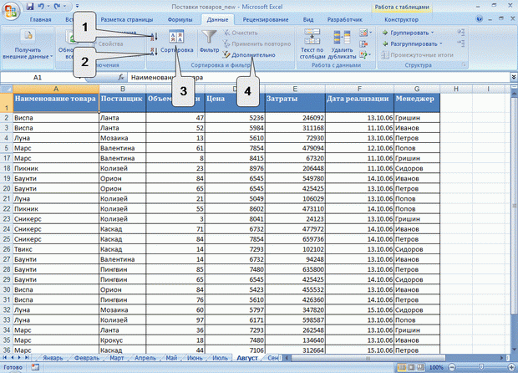The height and width of the screenshot is (373, 518).
Task: Click the Sort A to Z ascending icon
Action: (x=154, y=36)
